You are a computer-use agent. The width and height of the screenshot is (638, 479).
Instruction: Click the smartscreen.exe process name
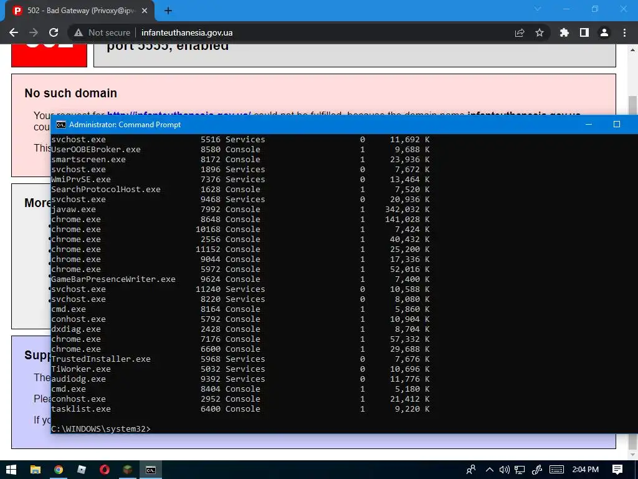coord(88,159)
